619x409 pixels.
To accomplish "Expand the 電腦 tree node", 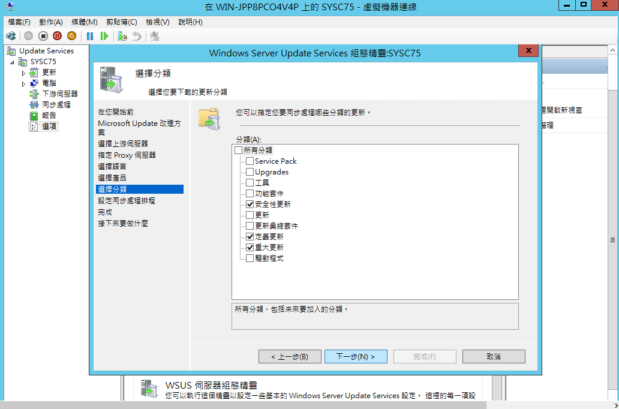I will point(23,84).
